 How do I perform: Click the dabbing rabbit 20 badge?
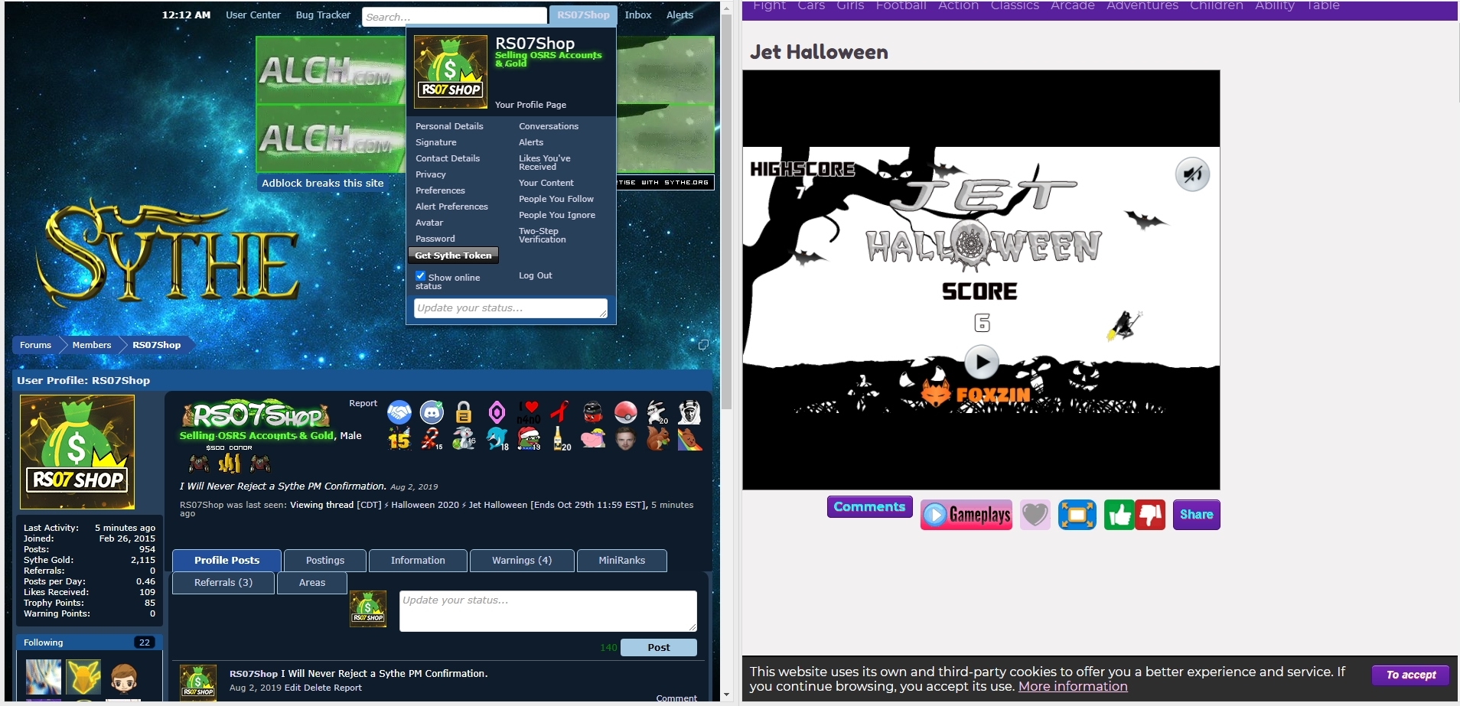(657, 412)
